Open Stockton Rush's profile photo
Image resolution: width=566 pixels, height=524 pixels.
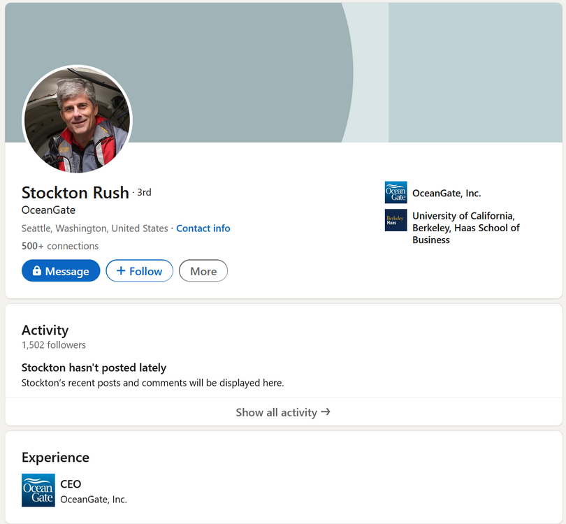[x=77, y=119]
